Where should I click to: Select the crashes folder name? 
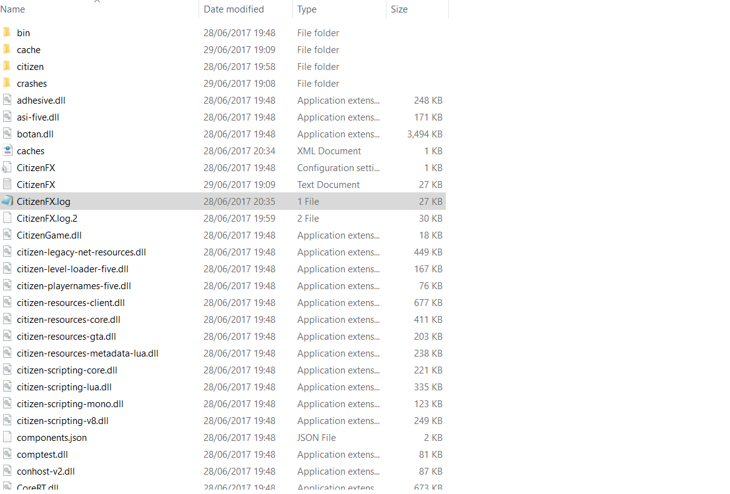[x=32, y=83]
